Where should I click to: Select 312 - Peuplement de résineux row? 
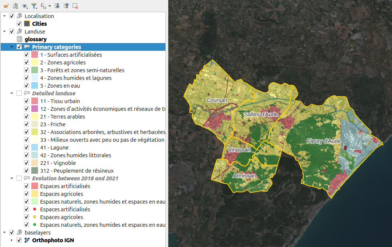pos(77,170)
